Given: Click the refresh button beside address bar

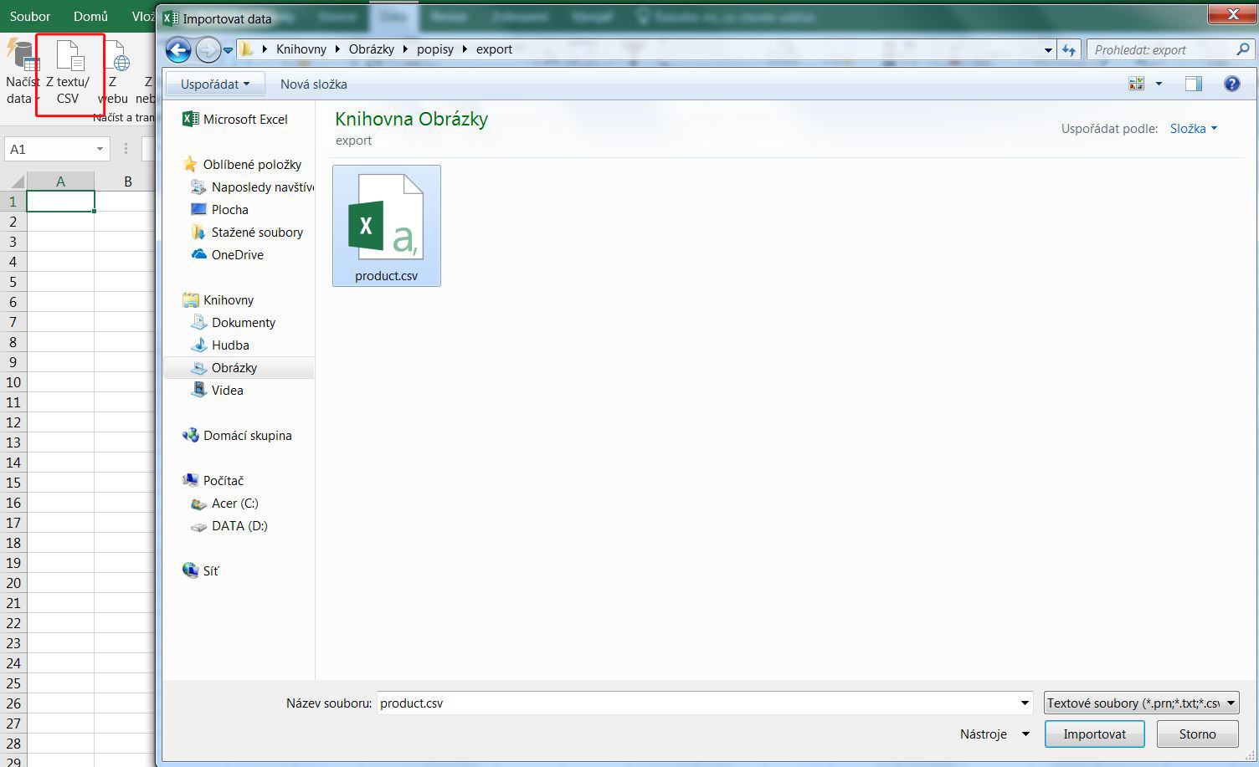Looking at the screenshot, I should coord(1069,50).
